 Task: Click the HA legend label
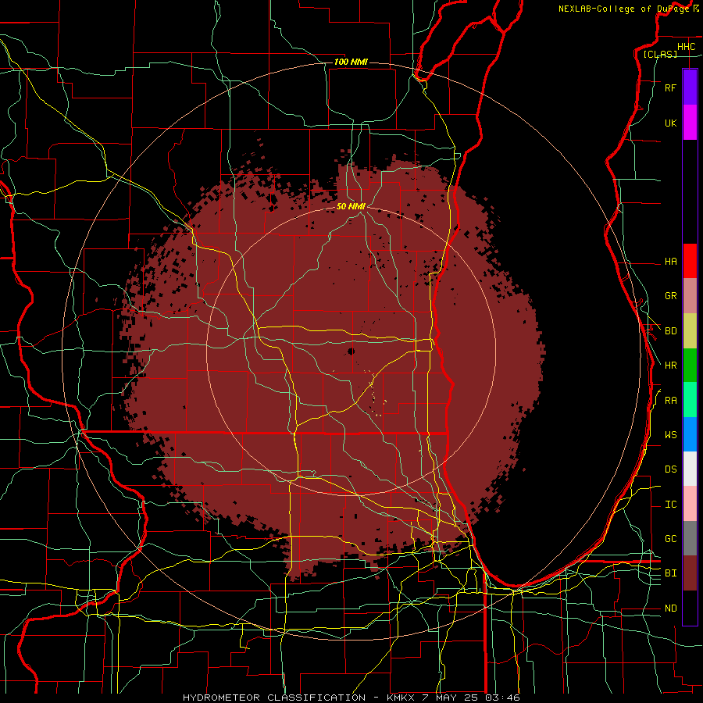click(x=670, y=261)
